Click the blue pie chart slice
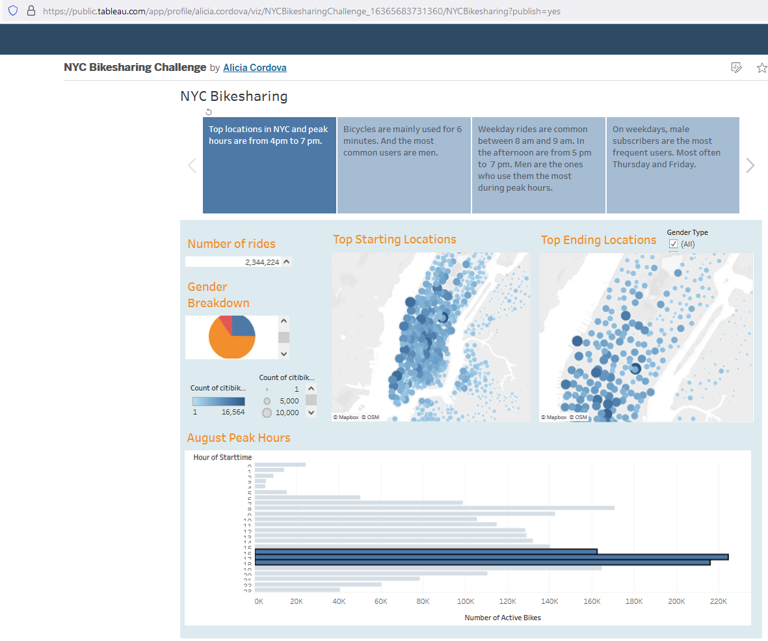 242,325
